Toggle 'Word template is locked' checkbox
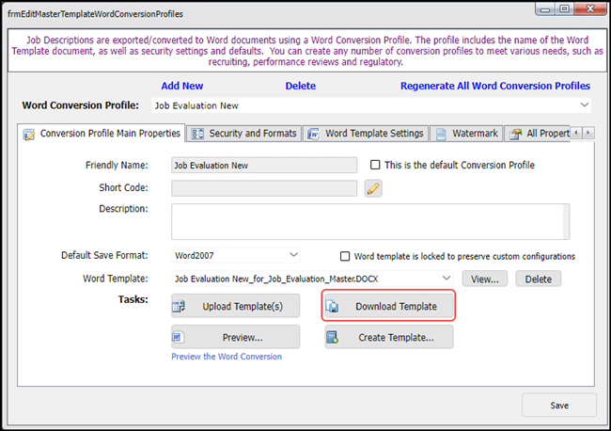Viewport: 611px width, 431px height. (x=345, y=256)
